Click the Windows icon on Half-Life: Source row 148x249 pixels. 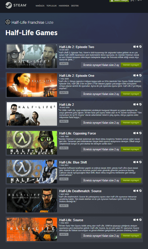(134, 220)
